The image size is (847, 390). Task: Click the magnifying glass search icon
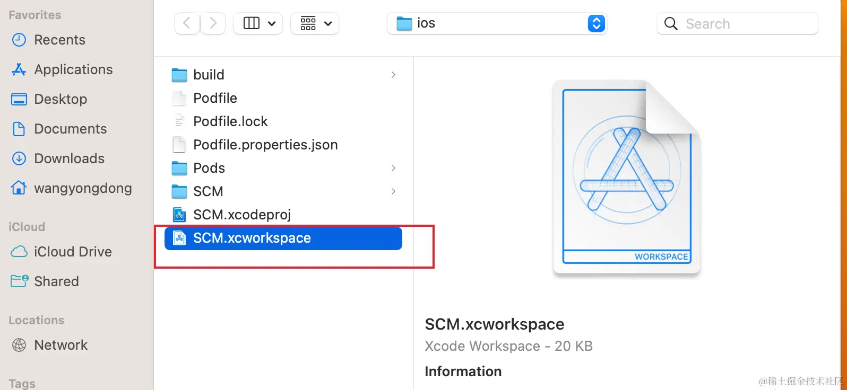point(671,24)
